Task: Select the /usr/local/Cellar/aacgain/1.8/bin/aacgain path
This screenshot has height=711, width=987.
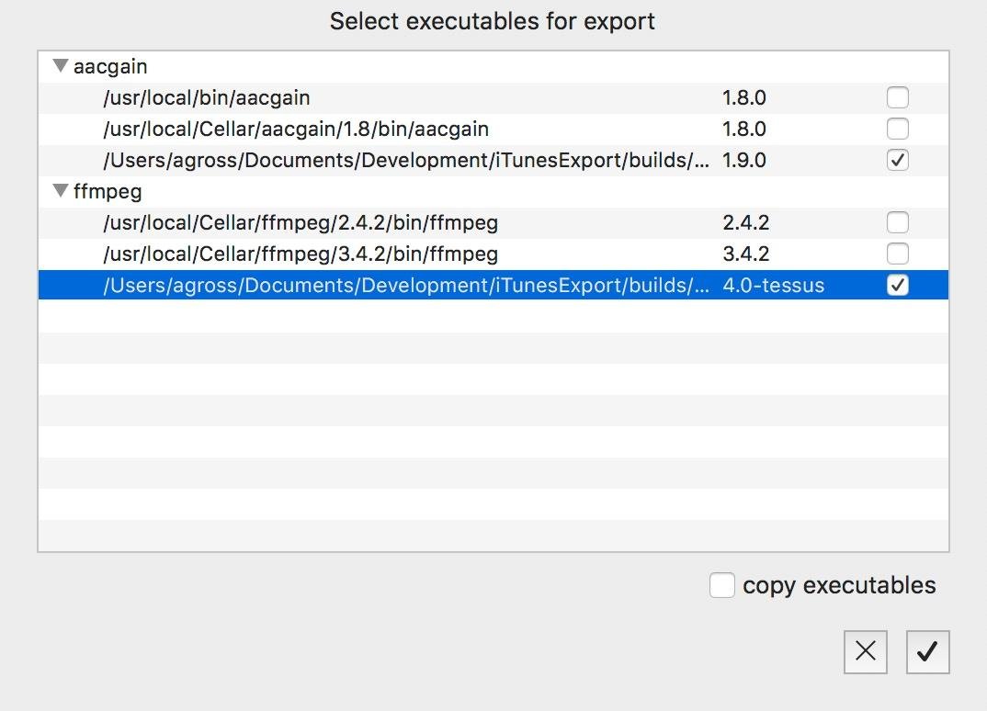Action: [296, 129]
